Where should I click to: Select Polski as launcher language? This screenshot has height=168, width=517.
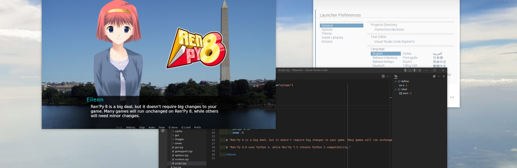pyautogui.click(x=407, y=54)
